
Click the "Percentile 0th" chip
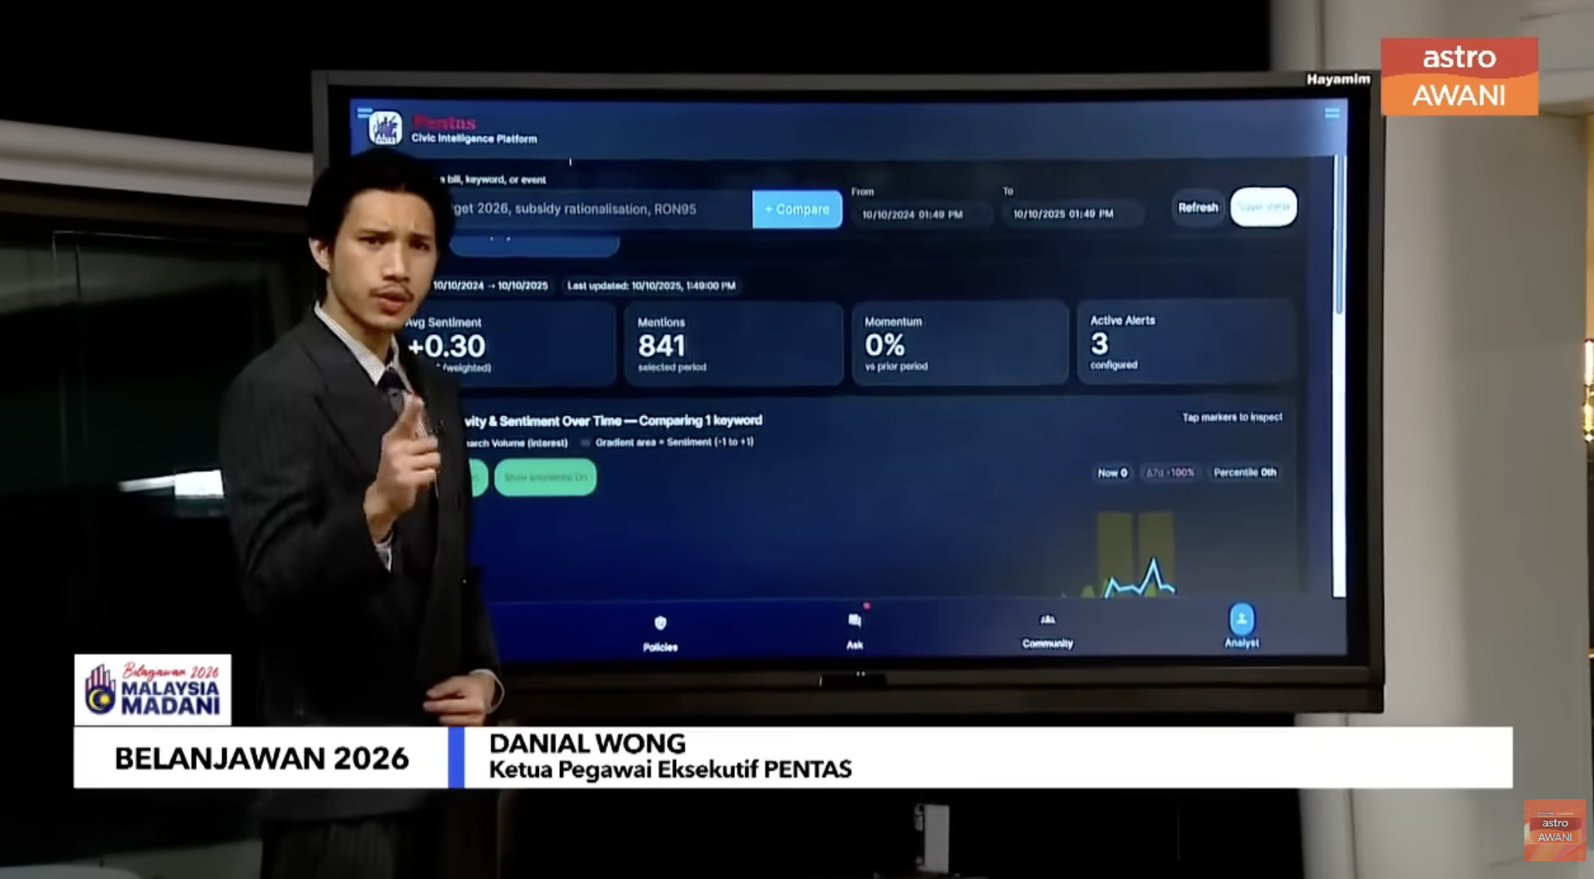1245,472
